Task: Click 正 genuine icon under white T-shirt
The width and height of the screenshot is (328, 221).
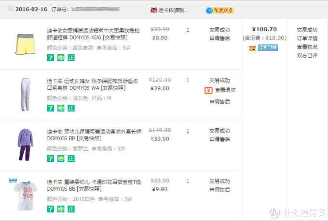Action: pyautogui.click(x=71, y=209)
